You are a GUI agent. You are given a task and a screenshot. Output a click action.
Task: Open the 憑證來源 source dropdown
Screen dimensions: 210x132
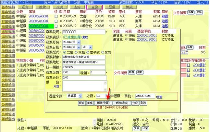[x=80, y=96]
